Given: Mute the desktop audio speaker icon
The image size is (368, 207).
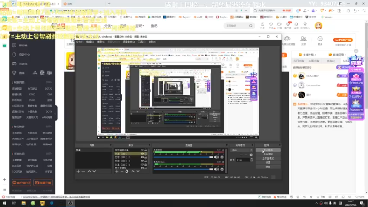Looking at the screenshot, I should pos(216,157).
